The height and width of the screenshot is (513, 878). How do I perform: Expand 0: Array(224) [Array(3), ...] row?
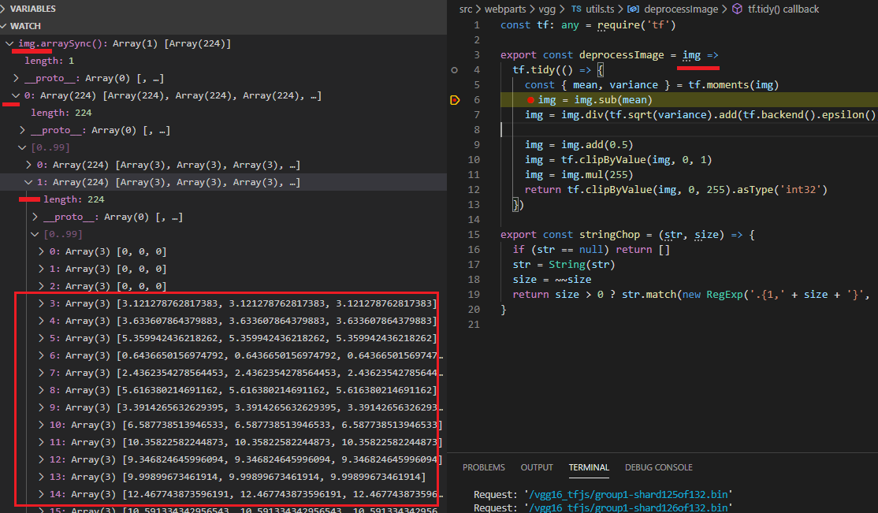28,165
